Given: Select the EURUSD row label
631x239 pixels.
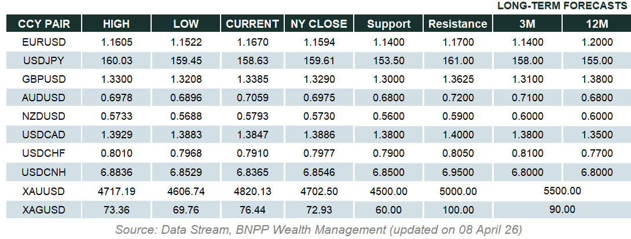Looking at the screenshot, I should pos(43,42).
